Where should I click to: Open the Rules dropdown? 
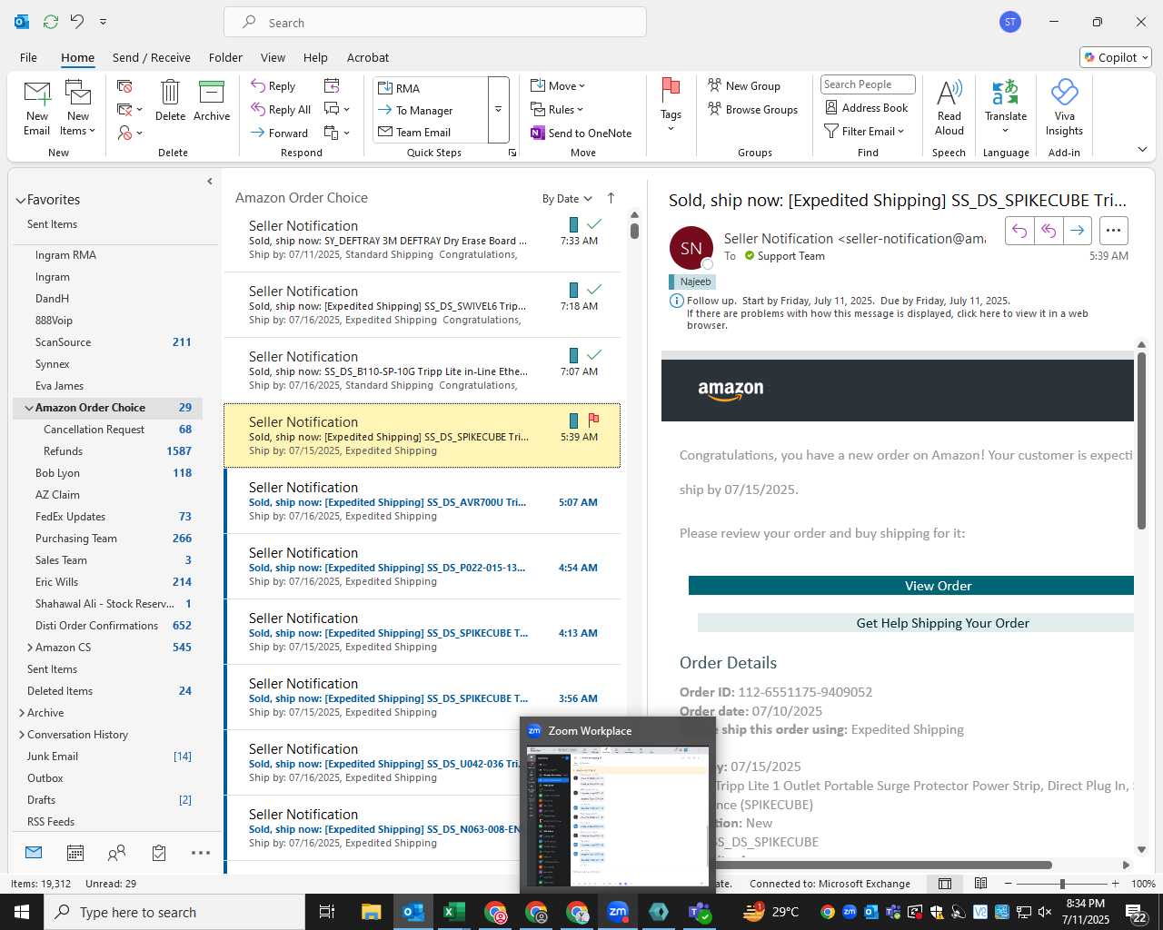pyautogui.click(x=557, y=110)
